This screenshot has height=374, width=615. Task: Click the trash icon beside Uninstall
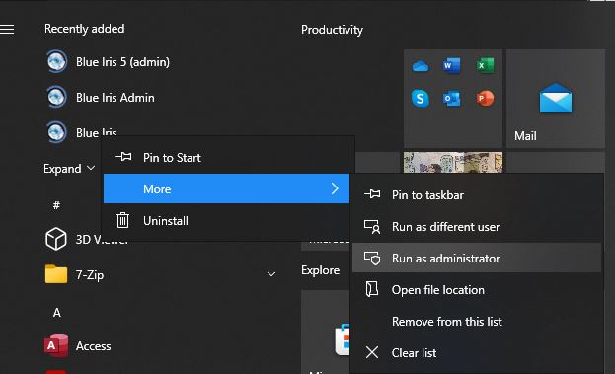(122, 220)
